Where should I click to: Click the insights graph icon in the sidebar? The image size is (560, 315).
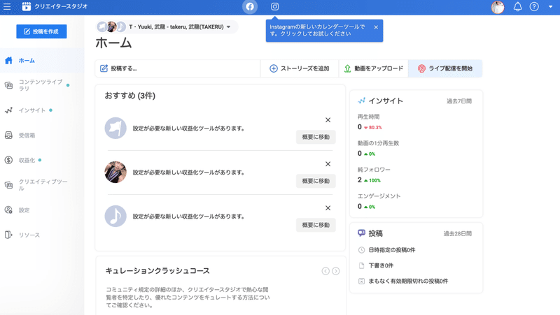click(x=8, y=110)
